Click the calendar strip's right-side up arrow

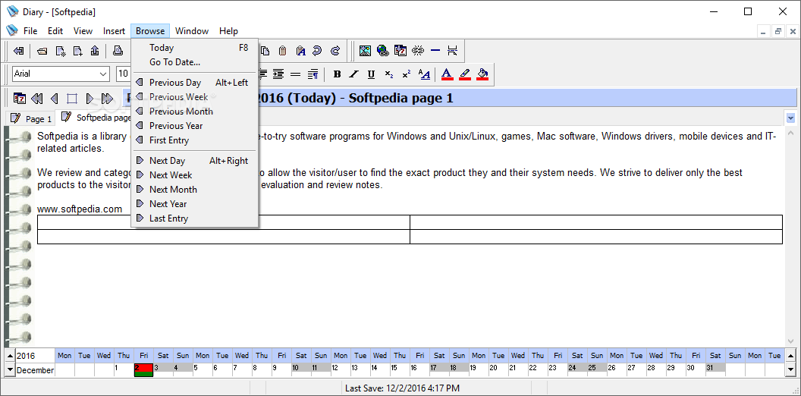[791, 356]
